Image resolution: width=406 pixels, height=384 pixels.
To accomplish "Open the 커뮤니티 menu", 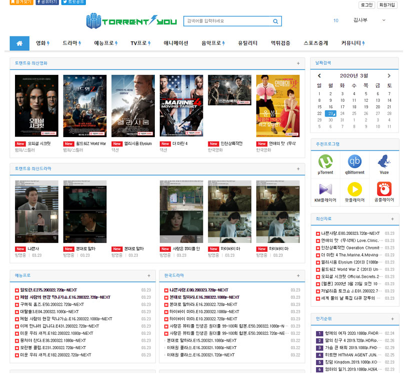I will pyautogui.click(x=353, y=43).
